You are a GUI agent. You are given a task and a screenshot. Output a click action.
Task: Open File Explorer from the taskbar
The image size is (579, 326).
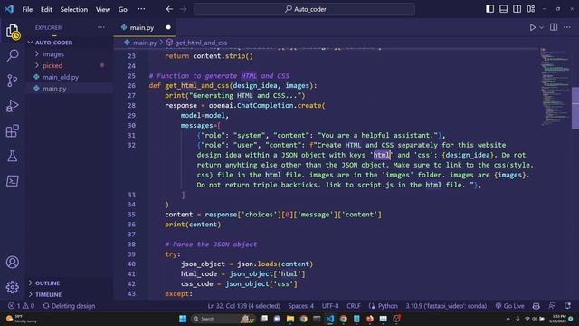coord(290,319)
